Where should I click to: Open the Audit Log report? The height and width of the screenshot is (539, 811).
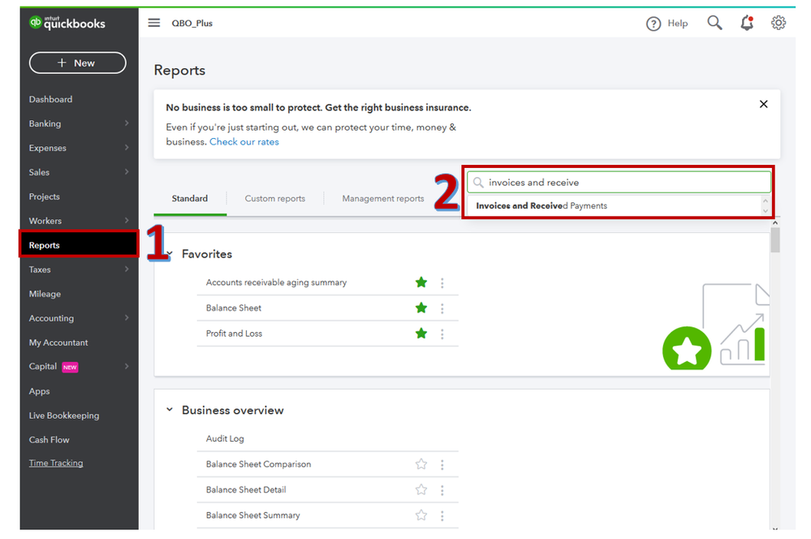click(x=225, y=438)
